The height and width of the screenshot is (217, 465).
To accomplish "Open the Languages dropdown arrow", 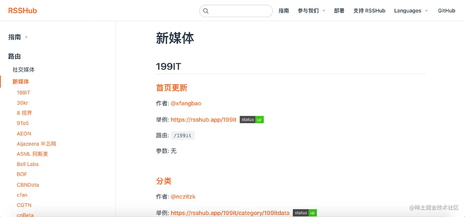I will click(x=427, y=11).
